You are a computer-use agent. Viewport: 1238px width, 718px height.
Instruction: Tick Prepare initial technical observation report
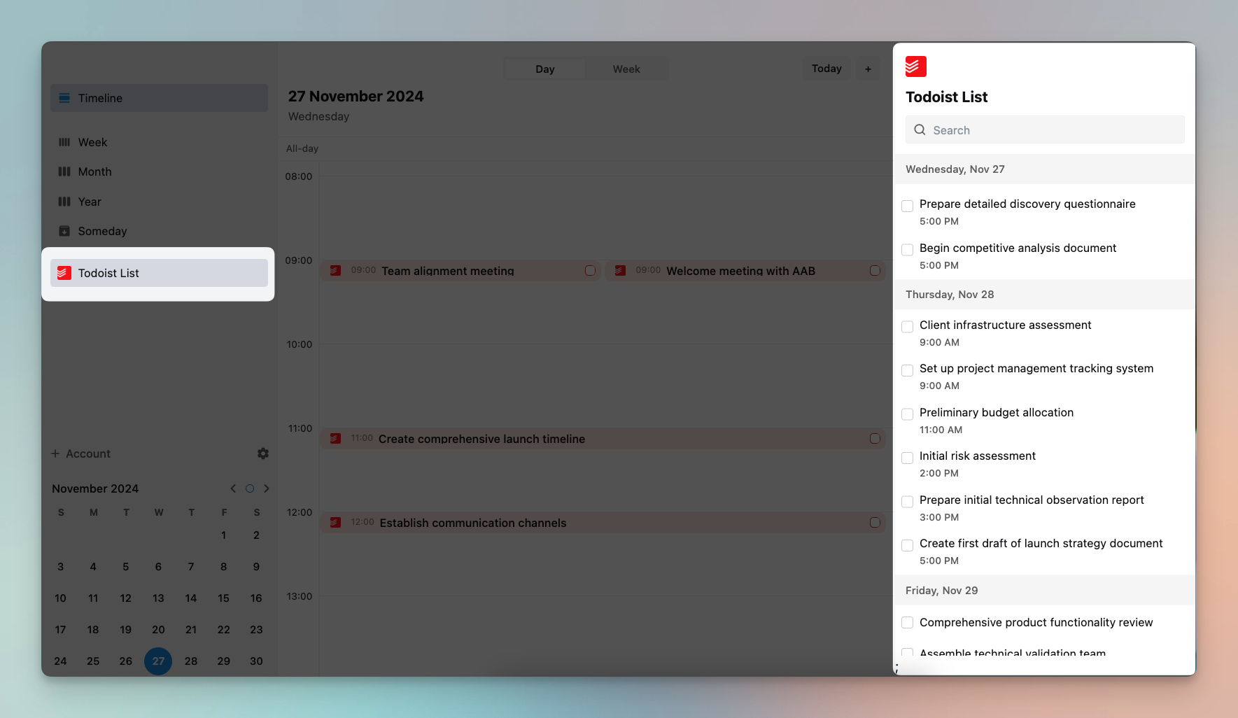click(x=907, y=502)
